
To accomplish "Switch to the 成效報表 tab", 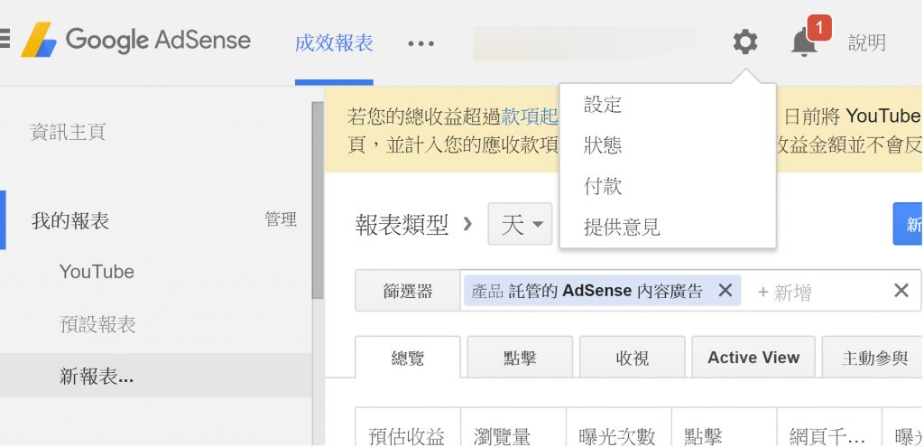I will (334, 43).
